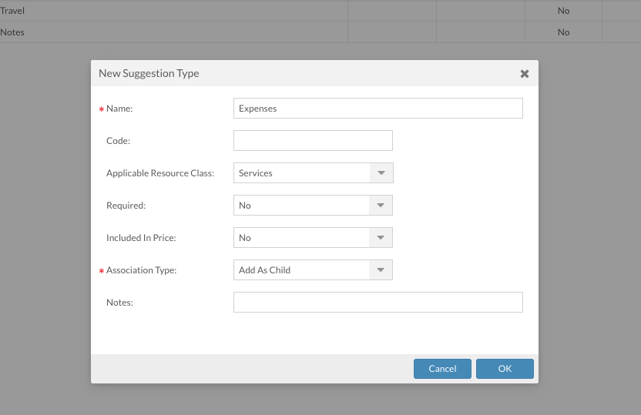Click the No value in Travel row

pos(563,11)
